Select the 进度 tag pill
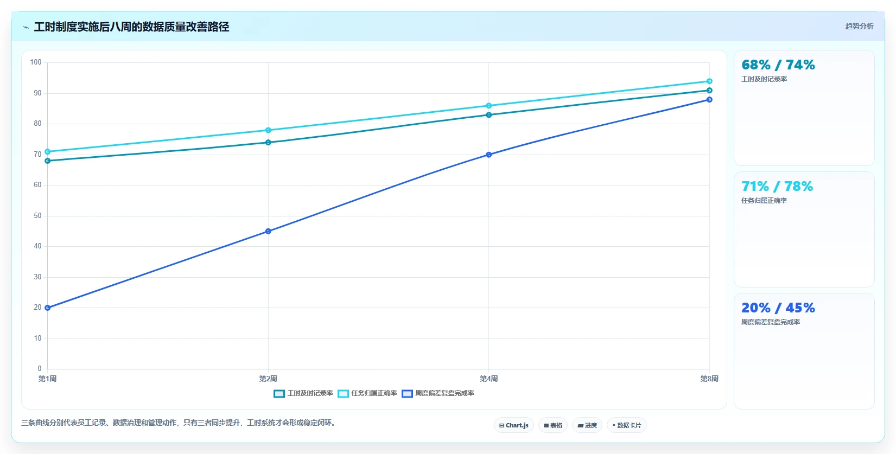Screen dimensions: 896x454 pos(587,425)
